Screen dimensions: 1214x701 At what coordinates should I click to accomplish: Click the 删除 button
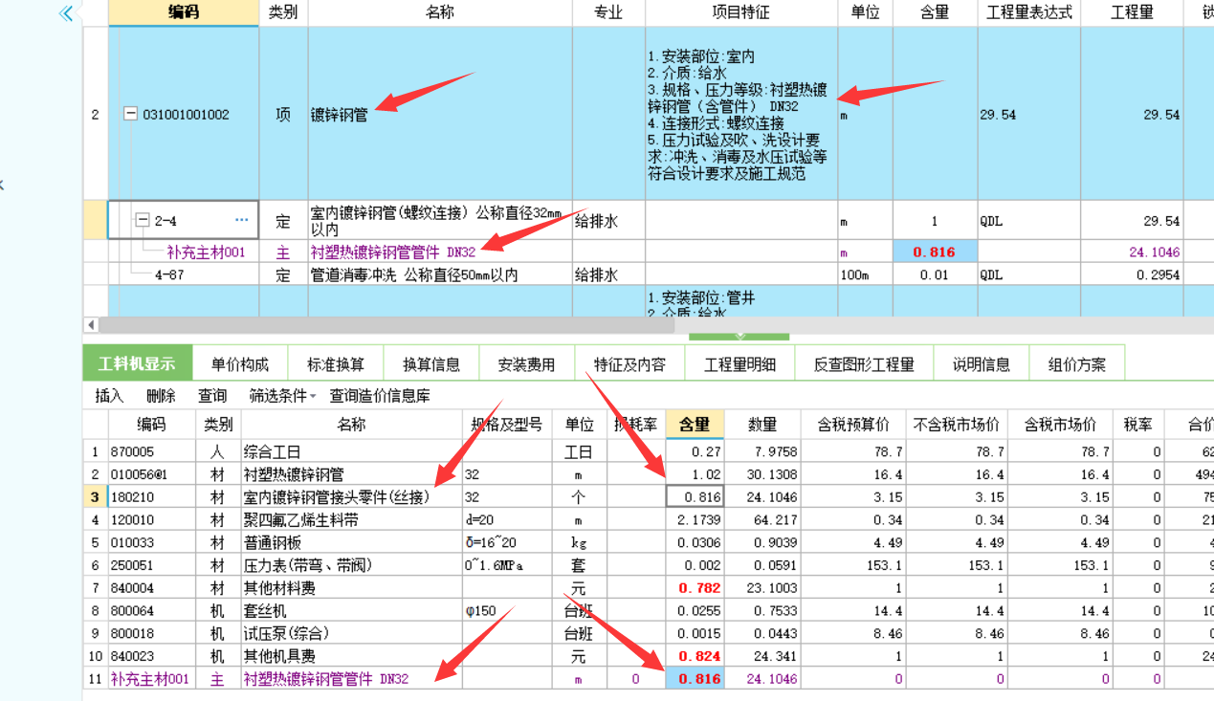161,396
